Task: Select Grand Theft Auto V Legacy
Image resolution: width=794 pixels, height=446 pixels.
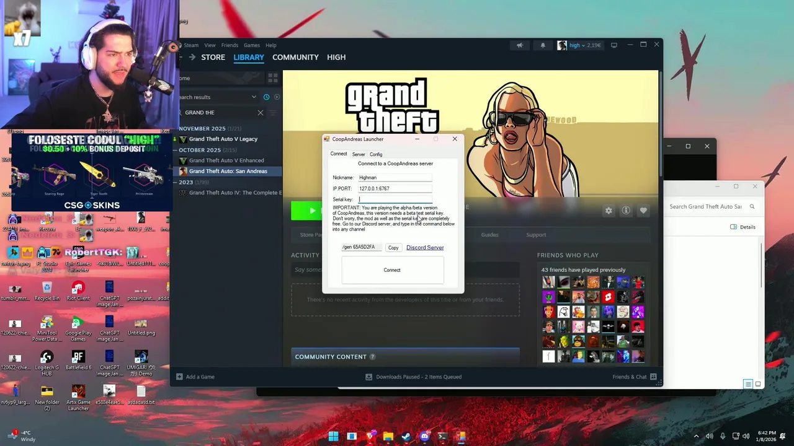Action: [223, 139]
